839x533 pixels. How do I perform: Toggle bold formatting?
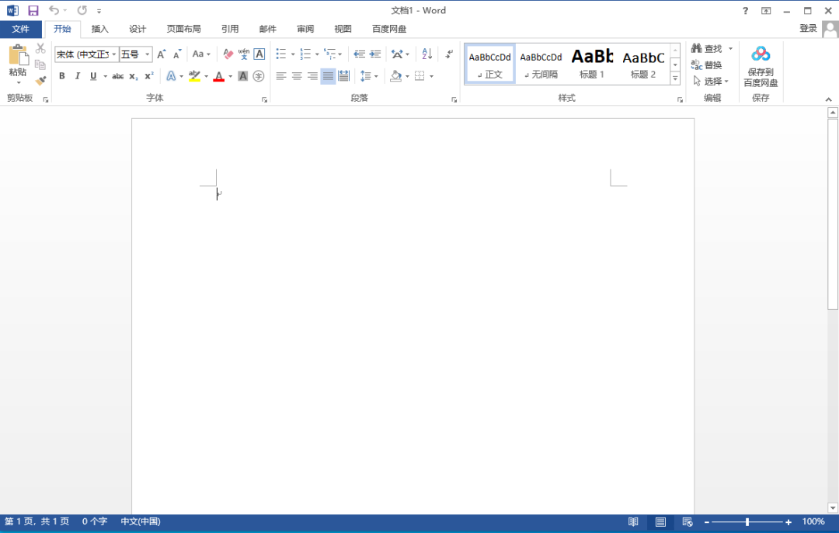[x=61, y=76]
